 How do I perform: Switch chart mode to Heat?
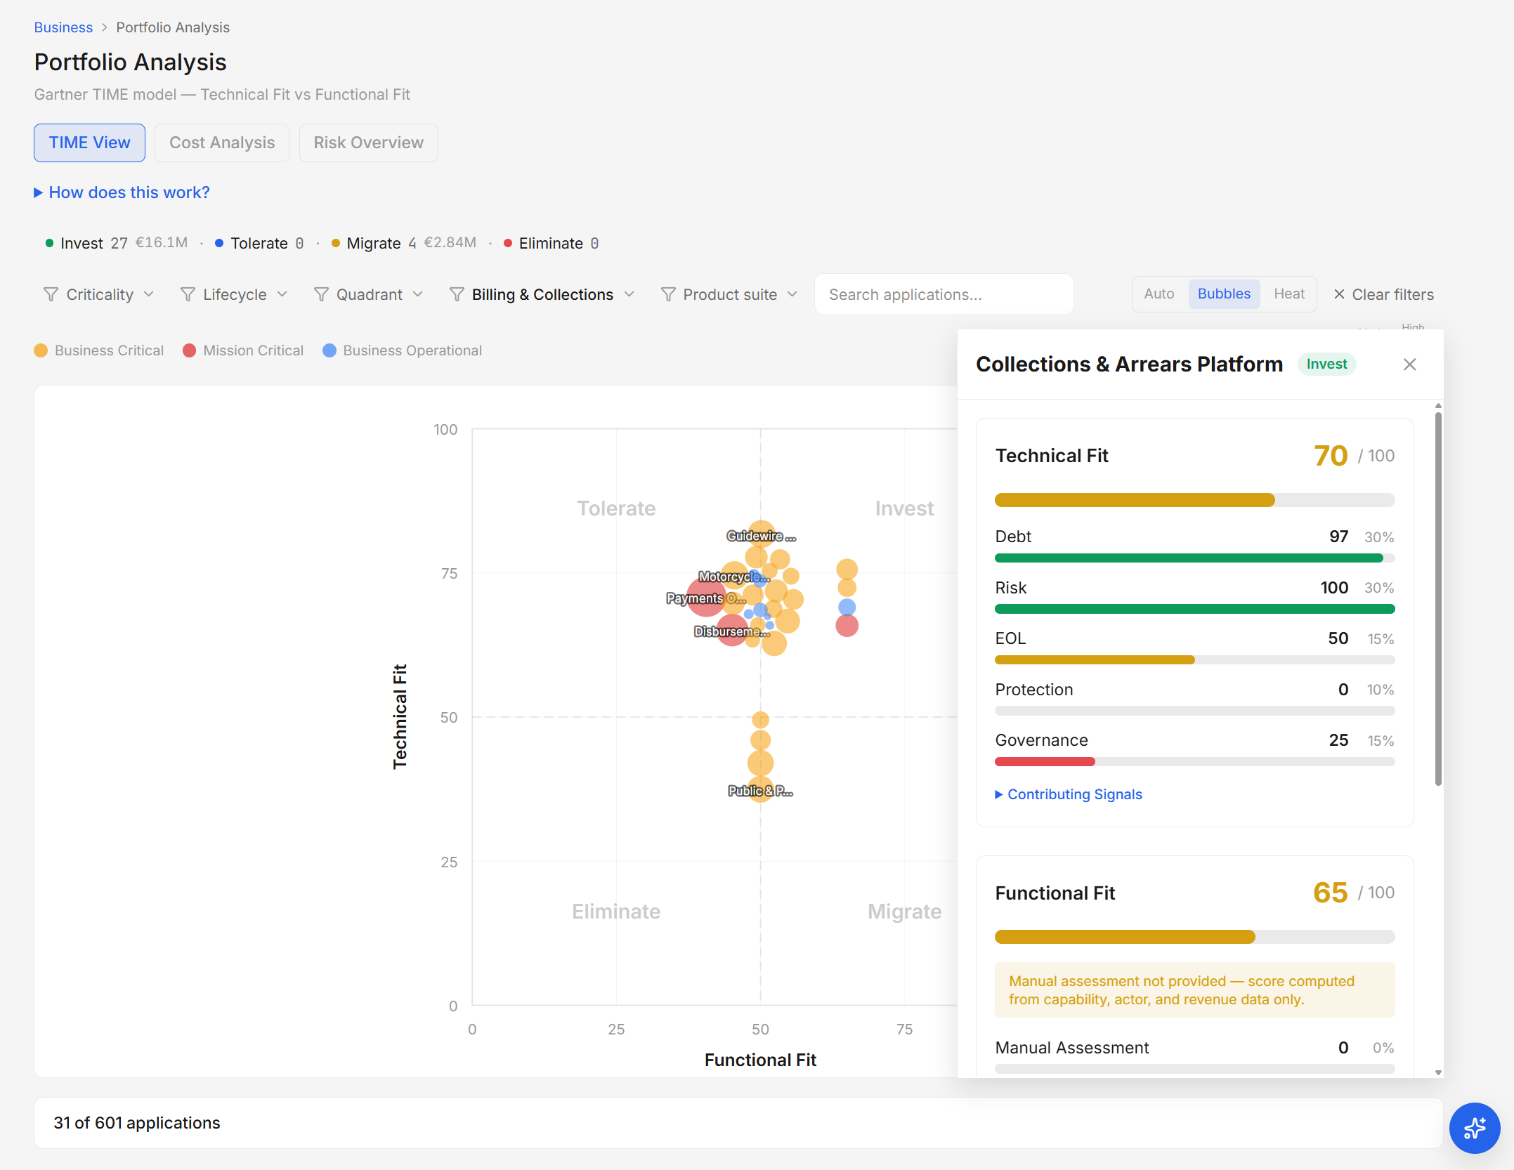[1289, 294]
